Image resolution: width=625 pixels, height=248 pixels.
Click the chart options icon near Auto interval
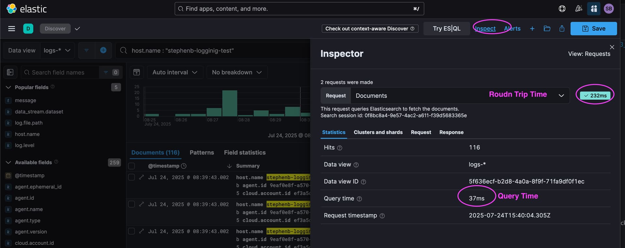click(137, 72)
